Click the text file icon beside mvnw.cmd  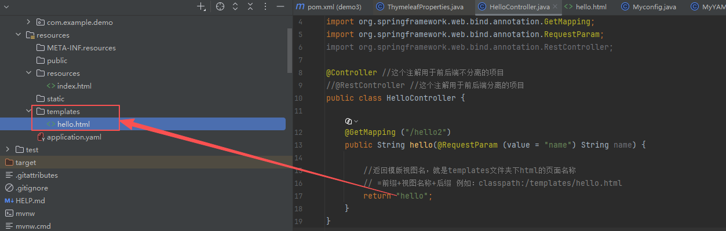tap(9, 226)
